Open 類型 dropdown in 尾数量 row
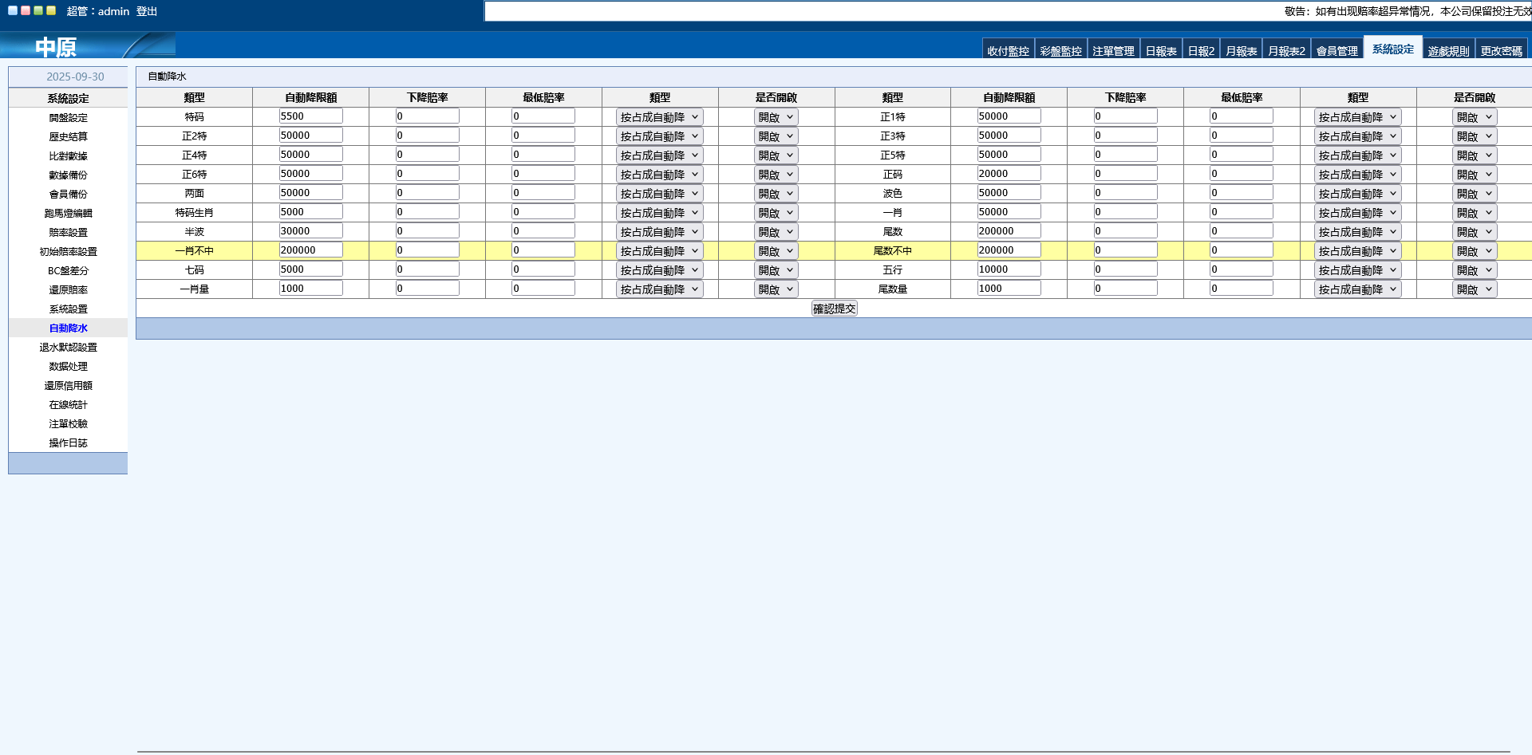1532x755 pixels. (1357, 289)
